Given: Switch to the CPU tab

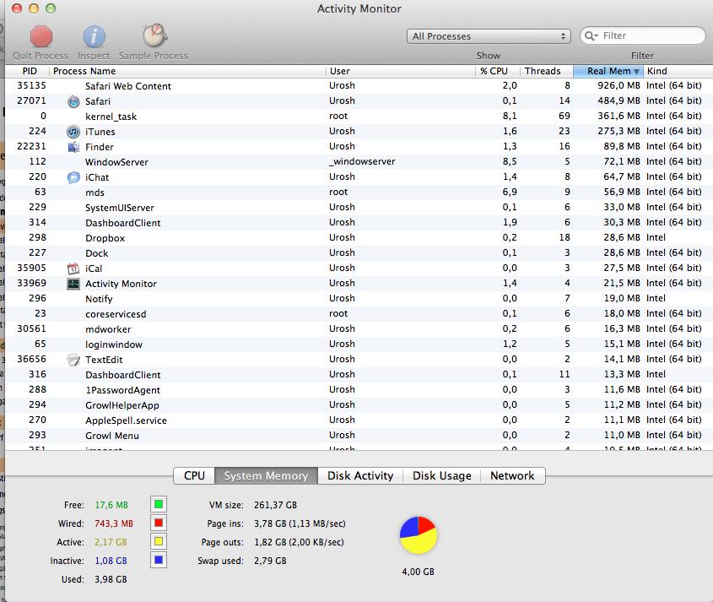Looking at the screenshot, I should 194,476.
